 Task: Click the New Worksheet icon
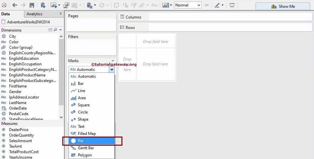point(54,5)
